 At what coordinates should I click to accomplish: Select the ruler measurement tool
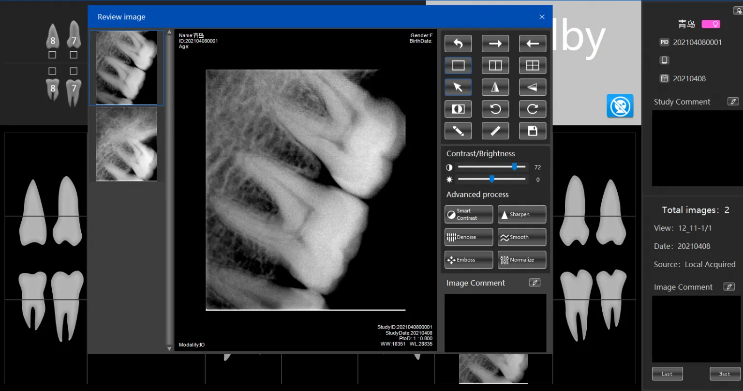(495, 131)
